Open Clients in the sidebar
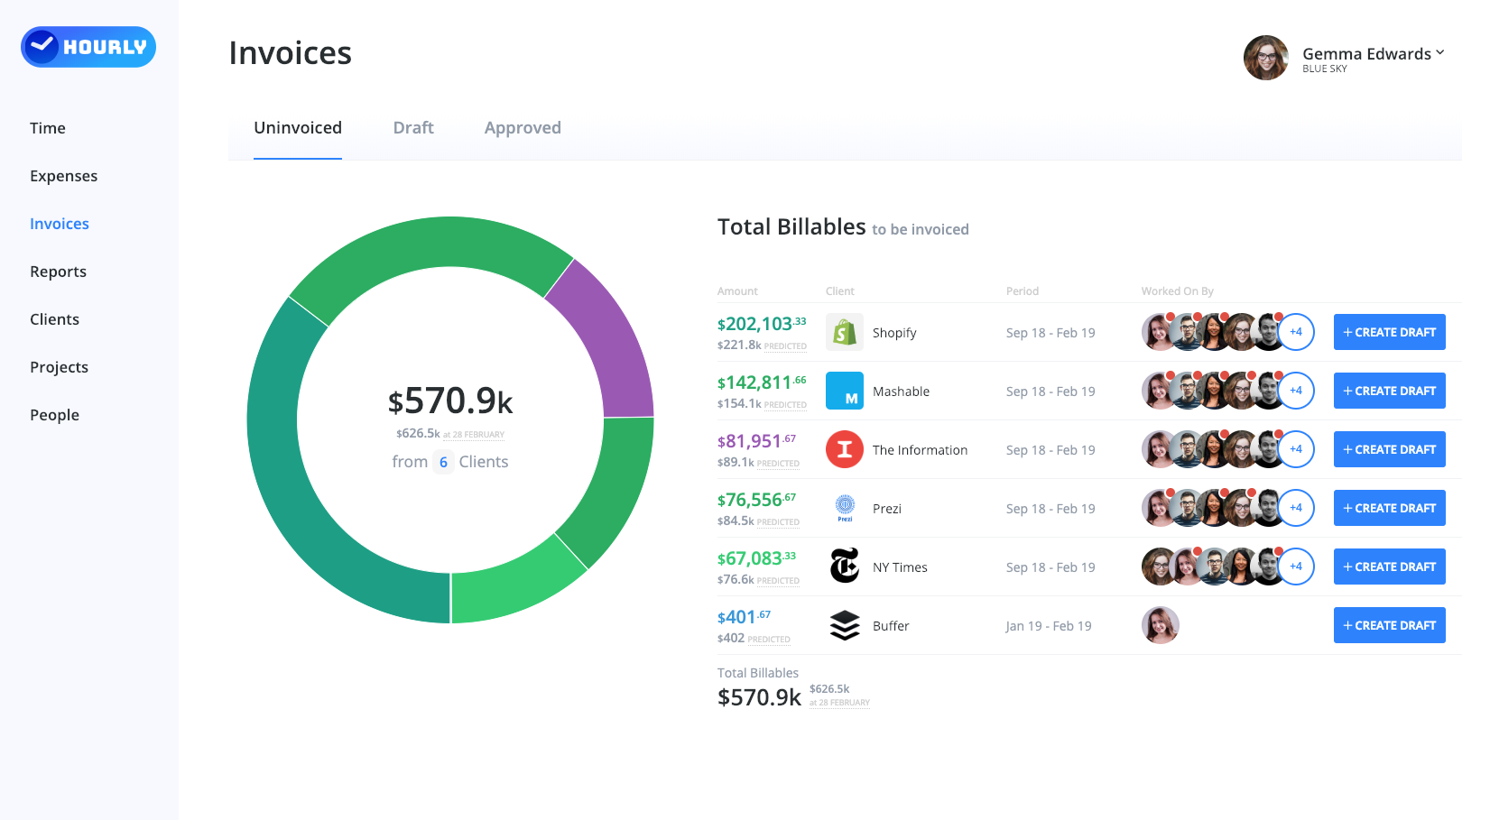This screenshot has width=1490, height=820. point(54,319)
